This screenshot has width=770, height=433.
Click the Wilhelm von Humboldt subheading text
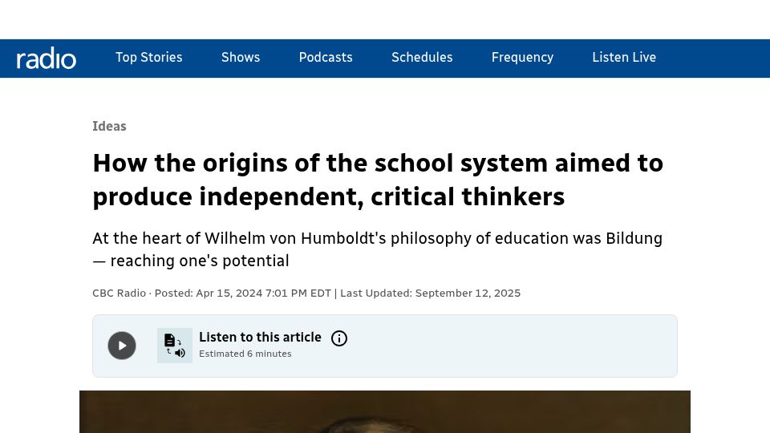click(377, 249)
